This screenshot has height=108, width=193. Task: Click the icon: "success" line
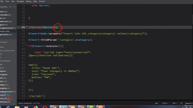[x=43, y=74]
